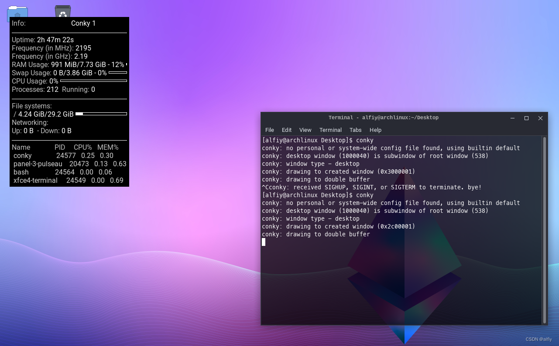Click the Frequency (in MHz) 2195 line
The height and width of the screenshot is (346, 559).
[x=51, y=48]
